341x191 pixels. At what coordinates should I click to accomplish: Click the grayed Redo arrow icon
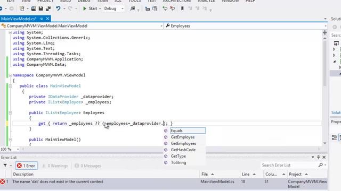coord(70,8)
